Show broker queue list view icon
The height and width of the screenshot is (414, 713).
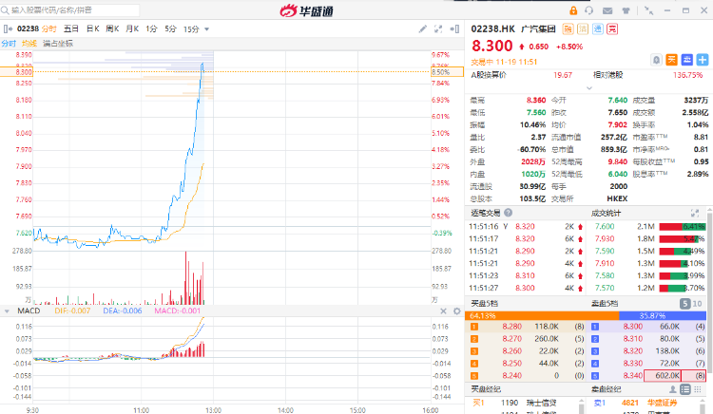(x=685, y=389)
